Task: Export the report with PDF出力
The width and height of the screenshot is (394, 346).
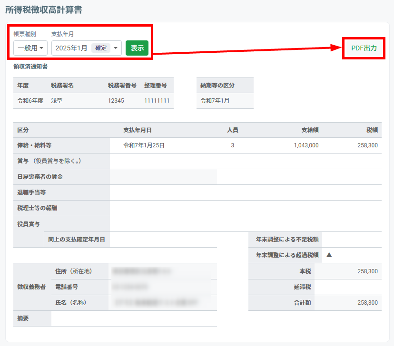Action: (x=364, y=48)
